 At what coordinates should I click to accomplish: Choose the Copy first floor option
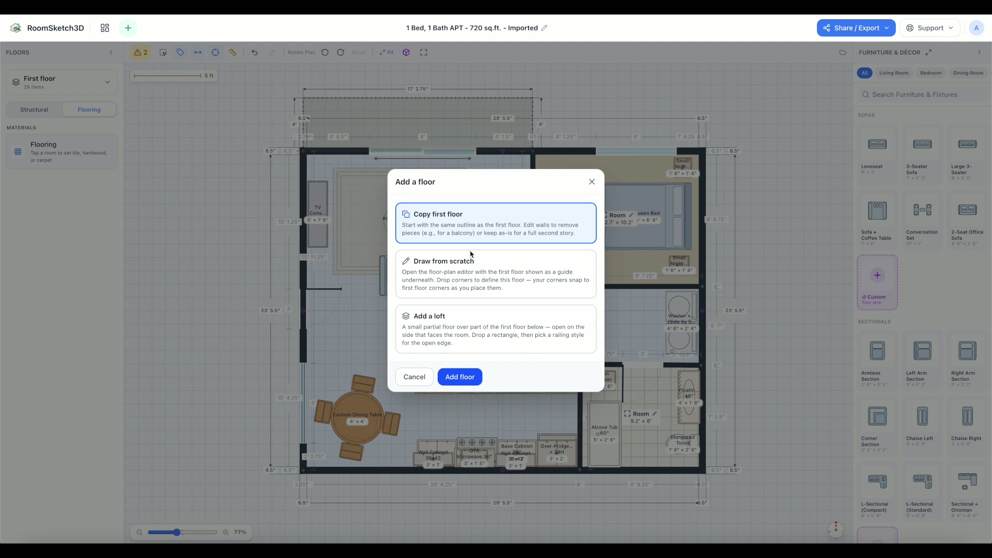click(x=495, y=223)
